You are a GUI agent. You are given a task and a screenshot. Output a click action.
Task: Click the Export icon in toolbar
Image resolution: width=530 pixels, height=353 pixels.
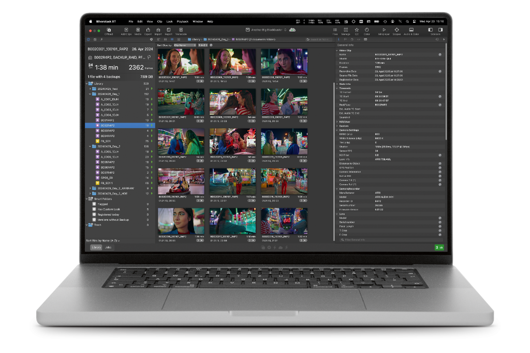point(148,31)
